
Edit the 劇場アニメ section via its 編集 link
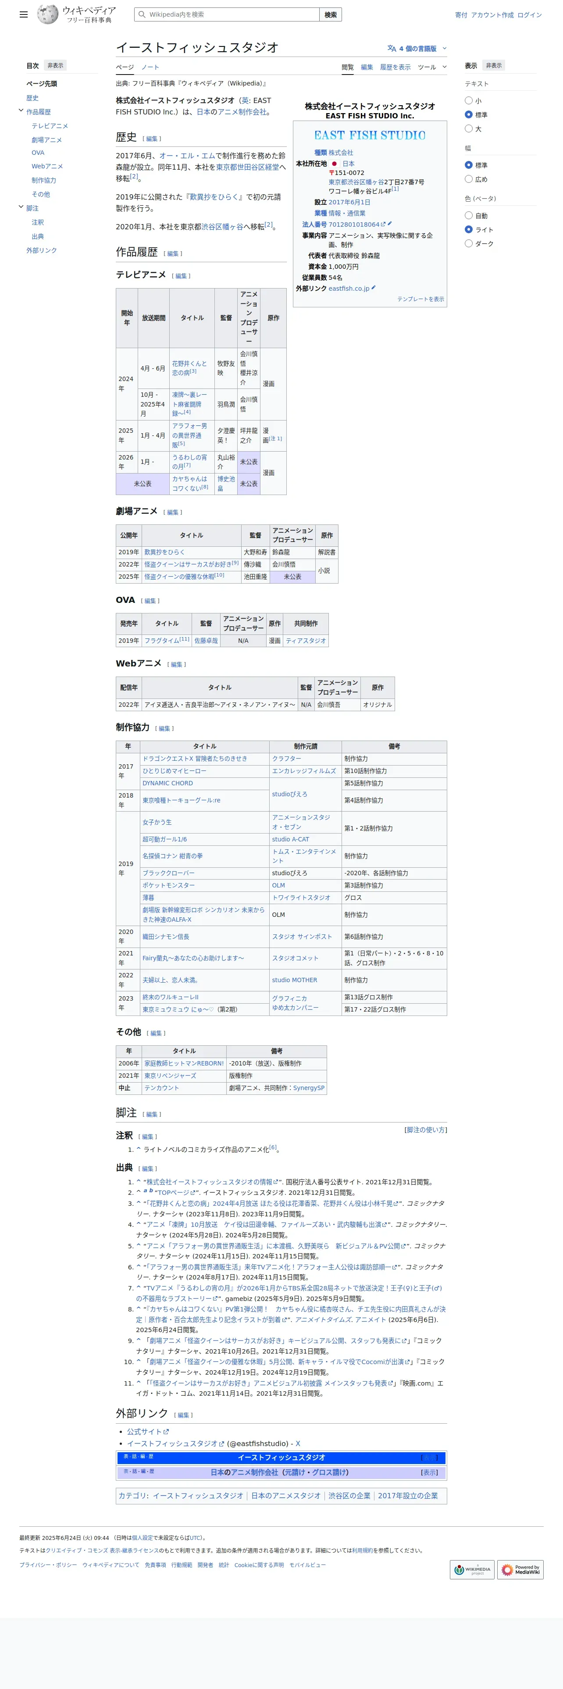click(x=173, y=512)
